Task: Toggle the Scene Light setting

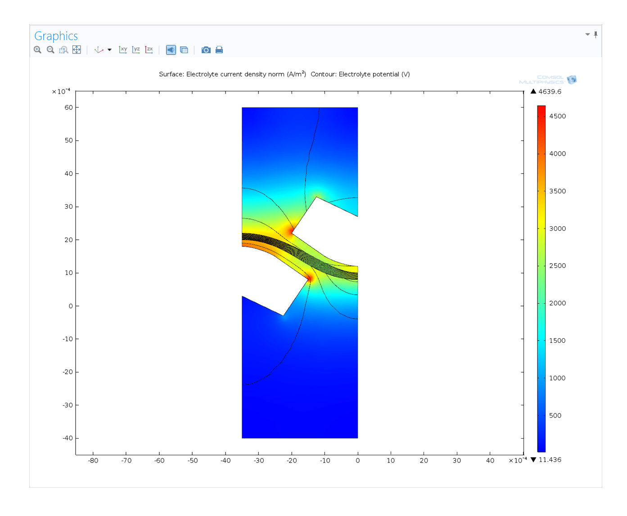Action: tap(171, 49)
